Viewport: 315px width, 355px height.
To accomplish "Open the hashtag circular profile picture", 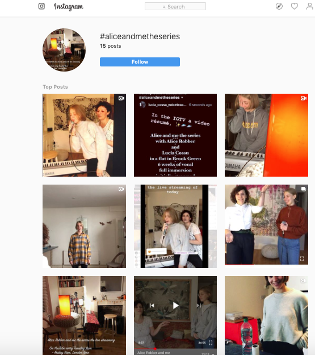I will point(64,50).
